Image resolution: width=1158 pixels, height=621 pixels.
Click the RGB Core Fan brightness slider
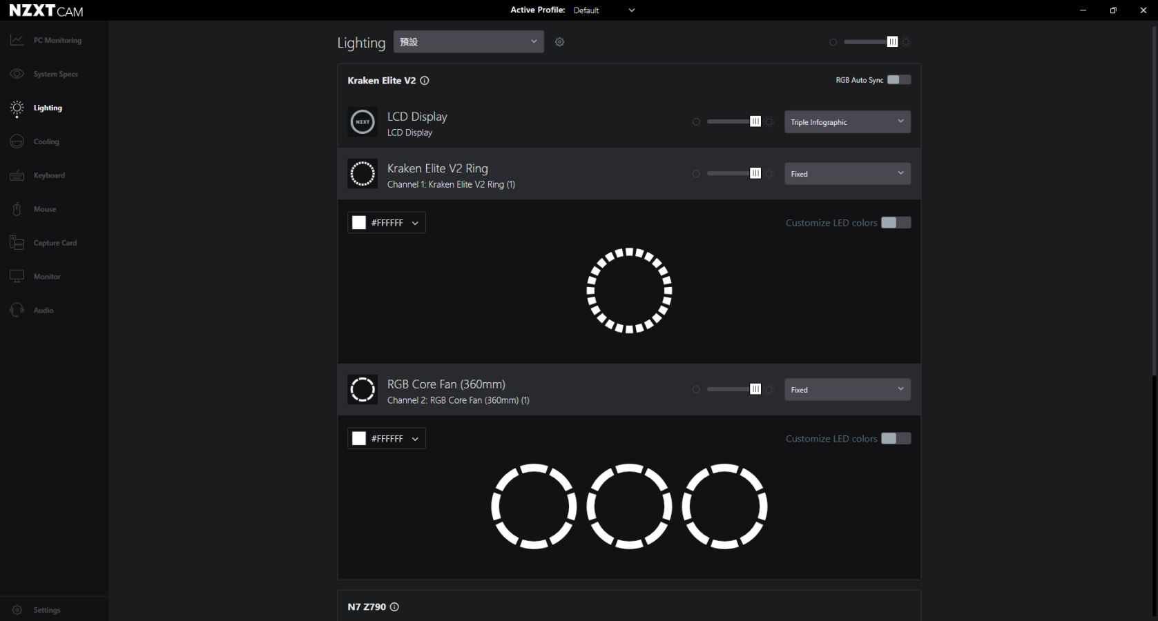[732, 390]
